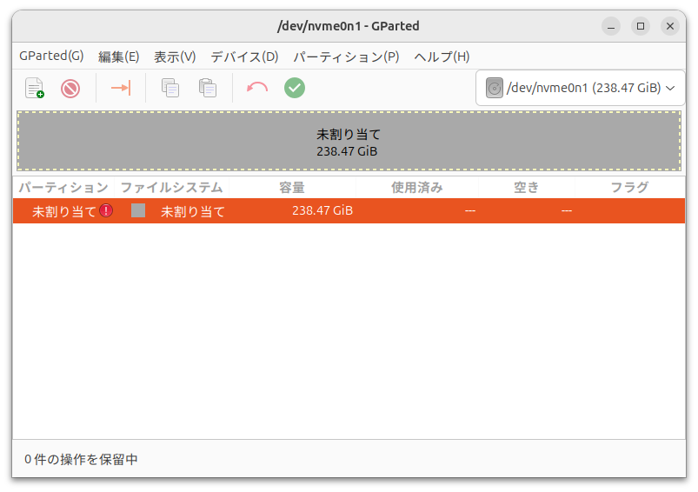Open the ヘルプ(H) menu

442,57
